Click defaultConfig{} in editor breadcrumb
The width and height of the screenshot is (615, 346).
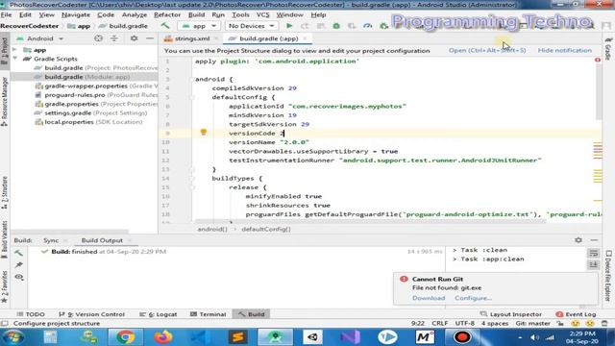(266, 229)
